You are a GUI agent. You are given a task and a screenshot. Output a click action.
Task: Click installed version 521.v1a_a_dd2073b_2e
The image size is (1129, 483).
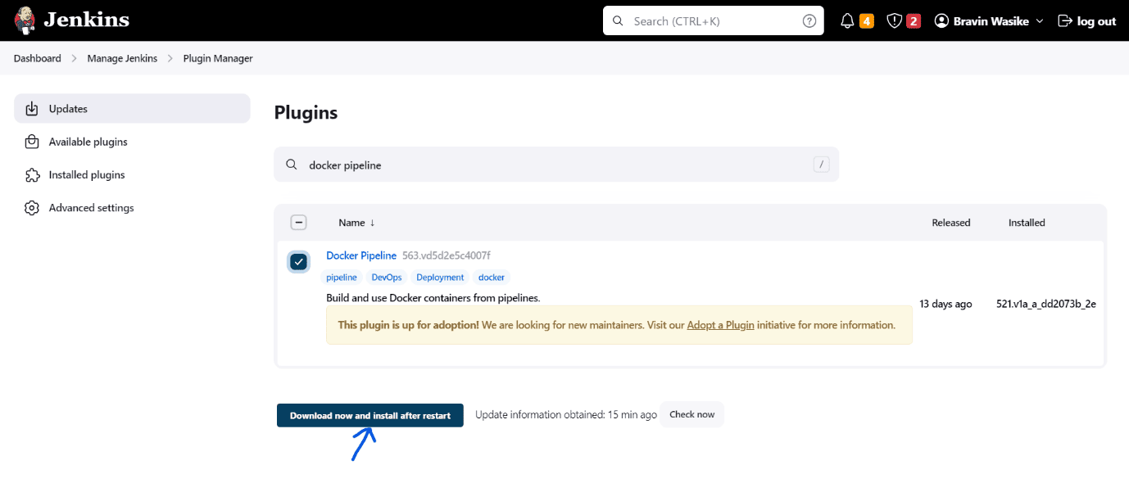pos(1046,304)
